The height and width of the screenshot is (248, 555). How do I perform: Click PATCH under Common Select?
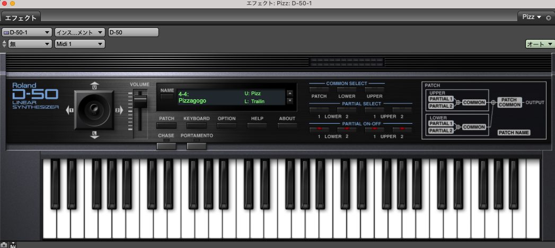319,89
